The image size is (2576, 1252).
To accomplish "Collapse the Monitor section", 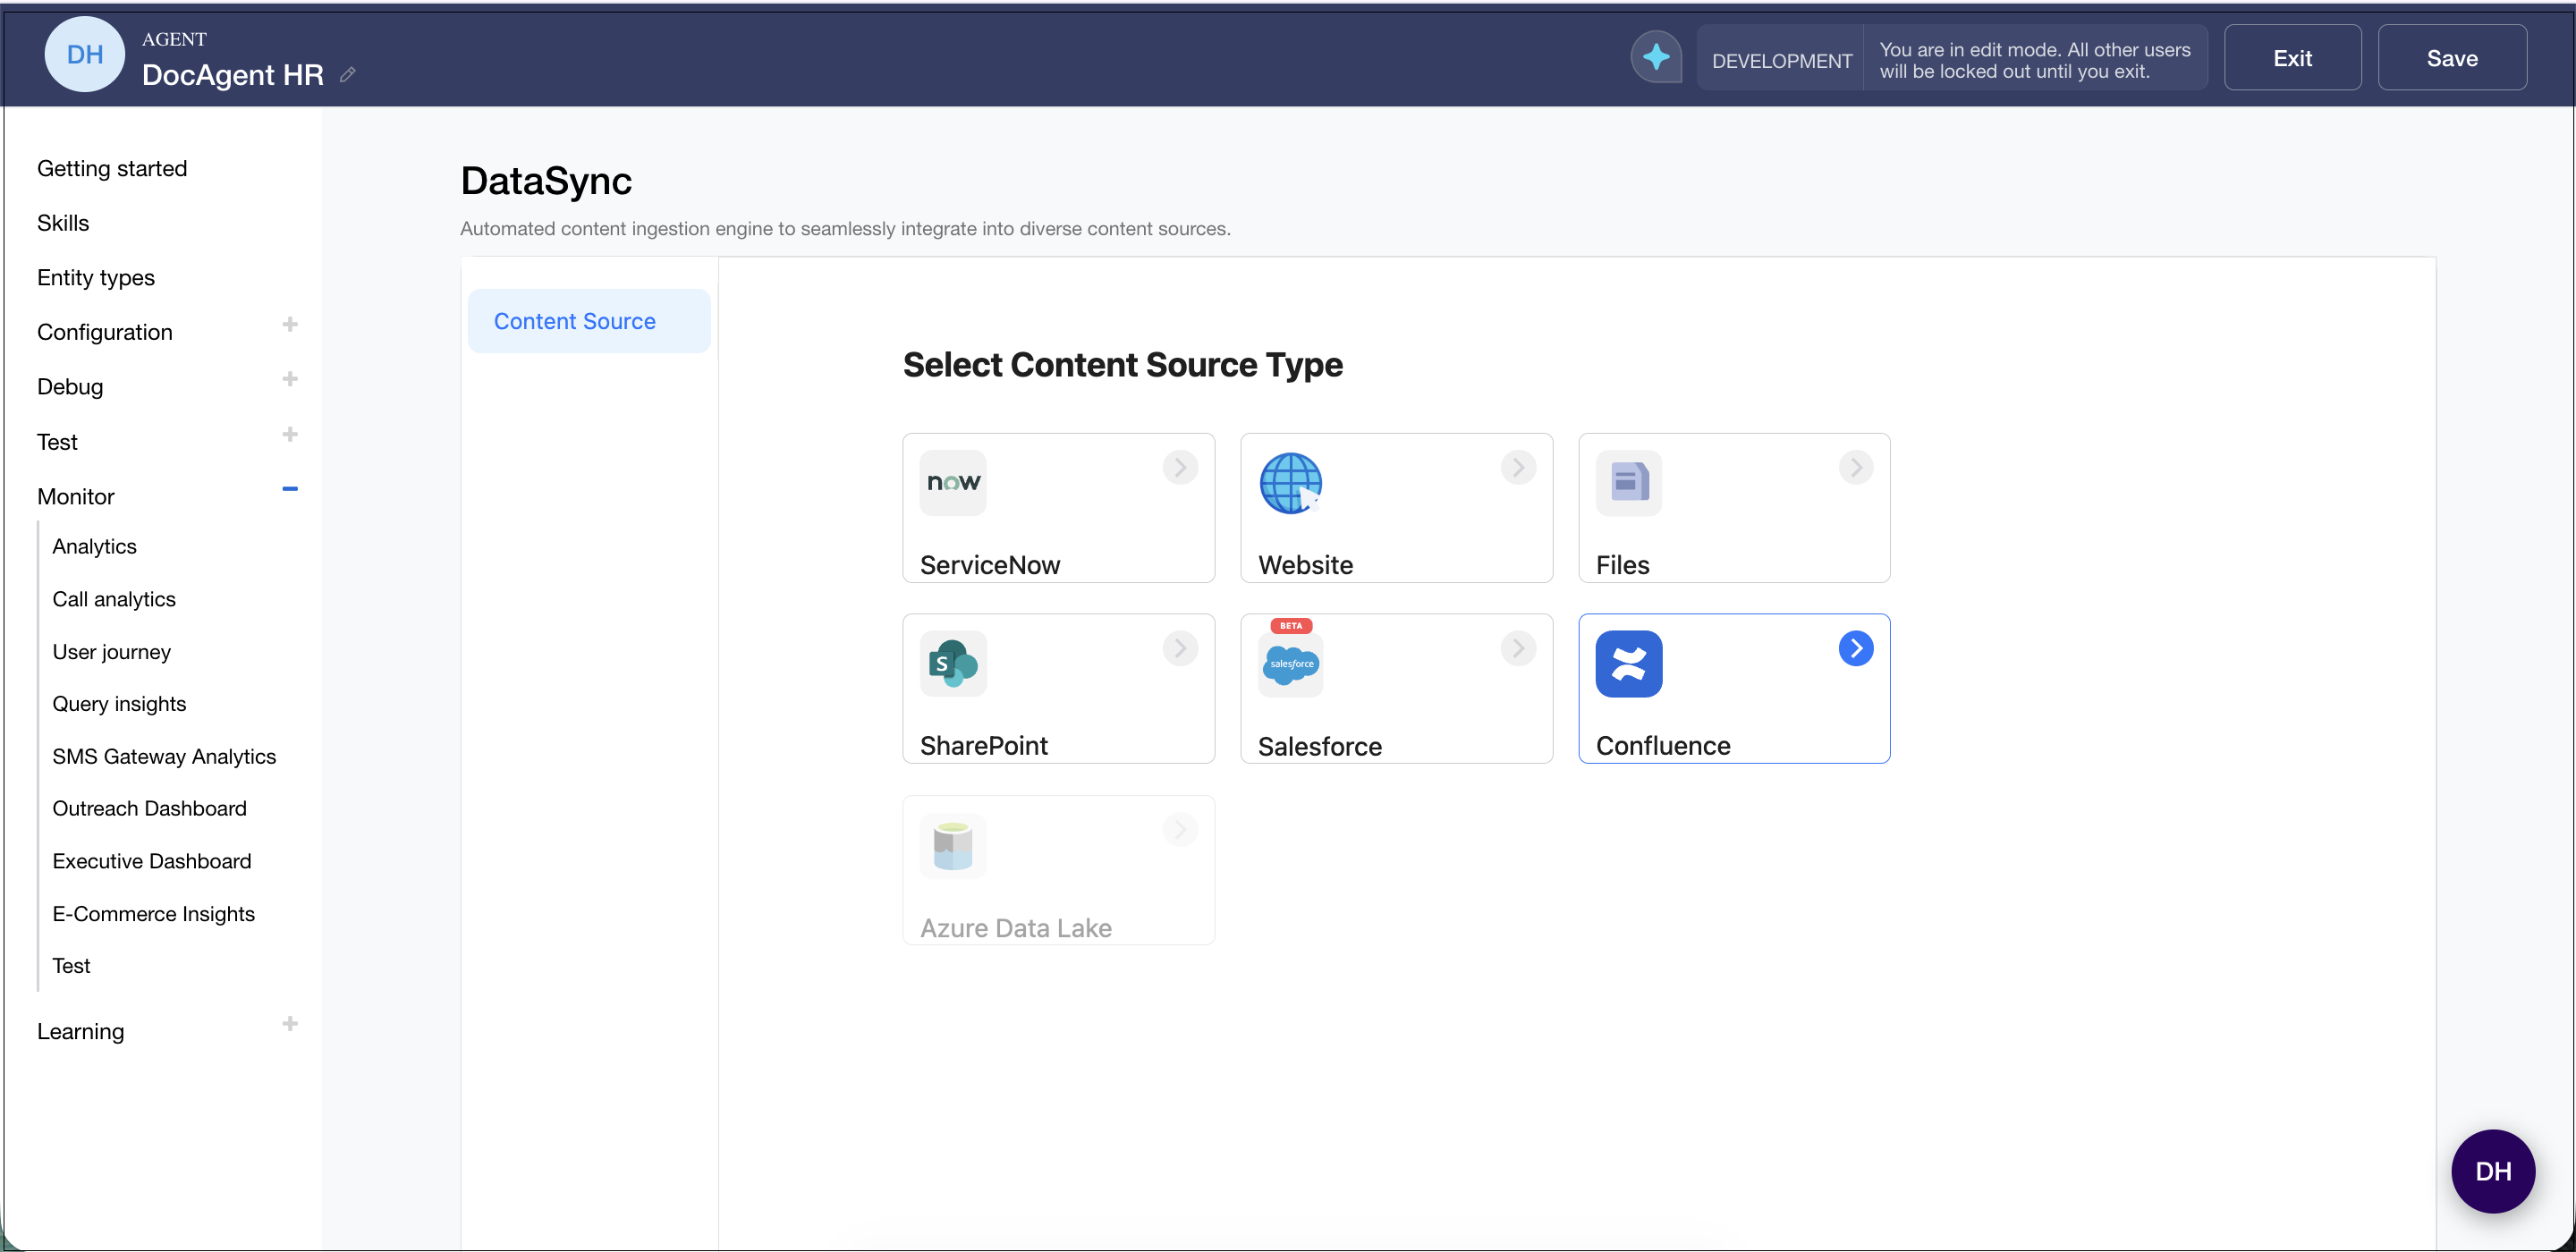I will tap(290, 489).
